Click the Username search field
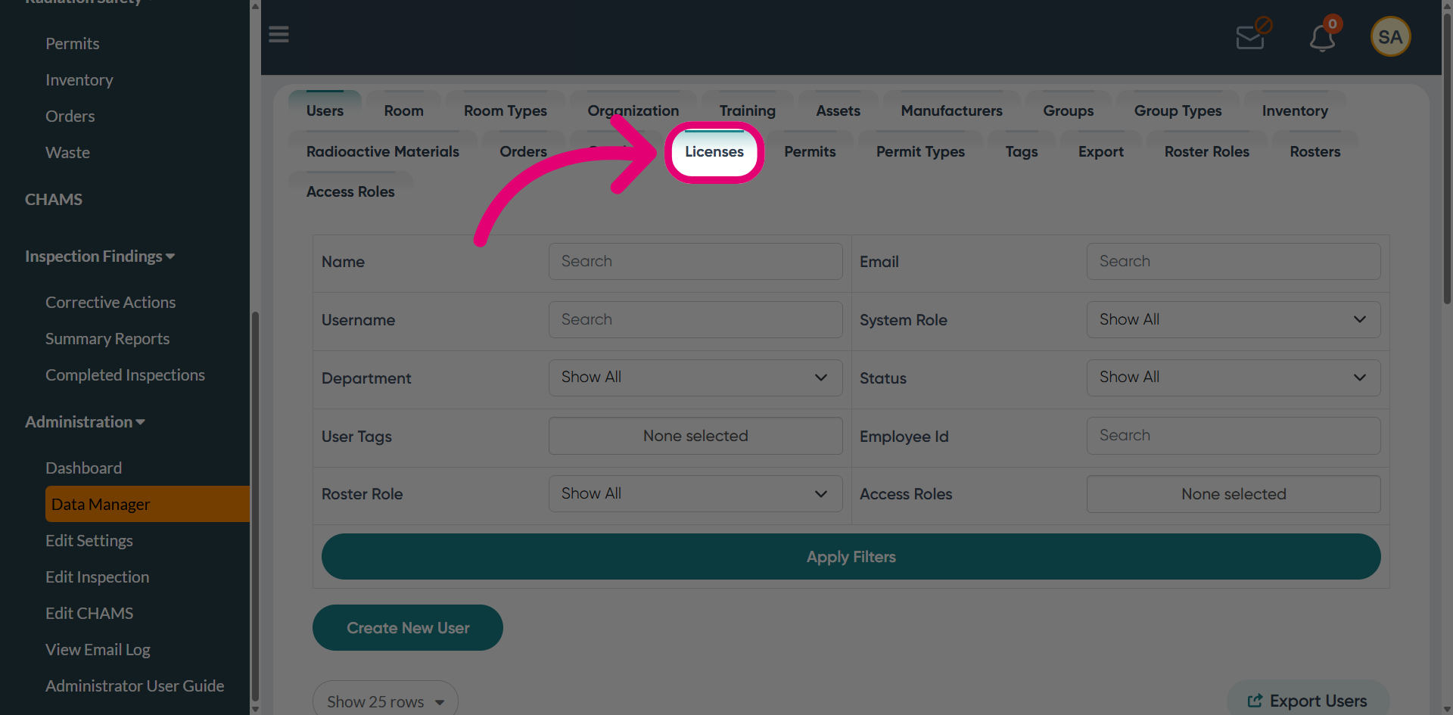The width and height of the screenshot is (1453, 715). click(x=695, y=319)
